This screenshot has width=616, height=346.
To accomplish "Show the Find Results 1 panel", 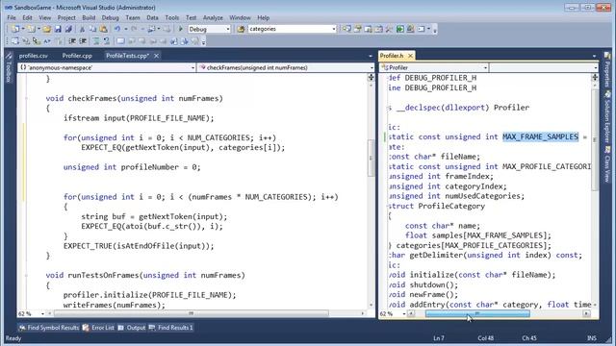I will pos(171,328).
